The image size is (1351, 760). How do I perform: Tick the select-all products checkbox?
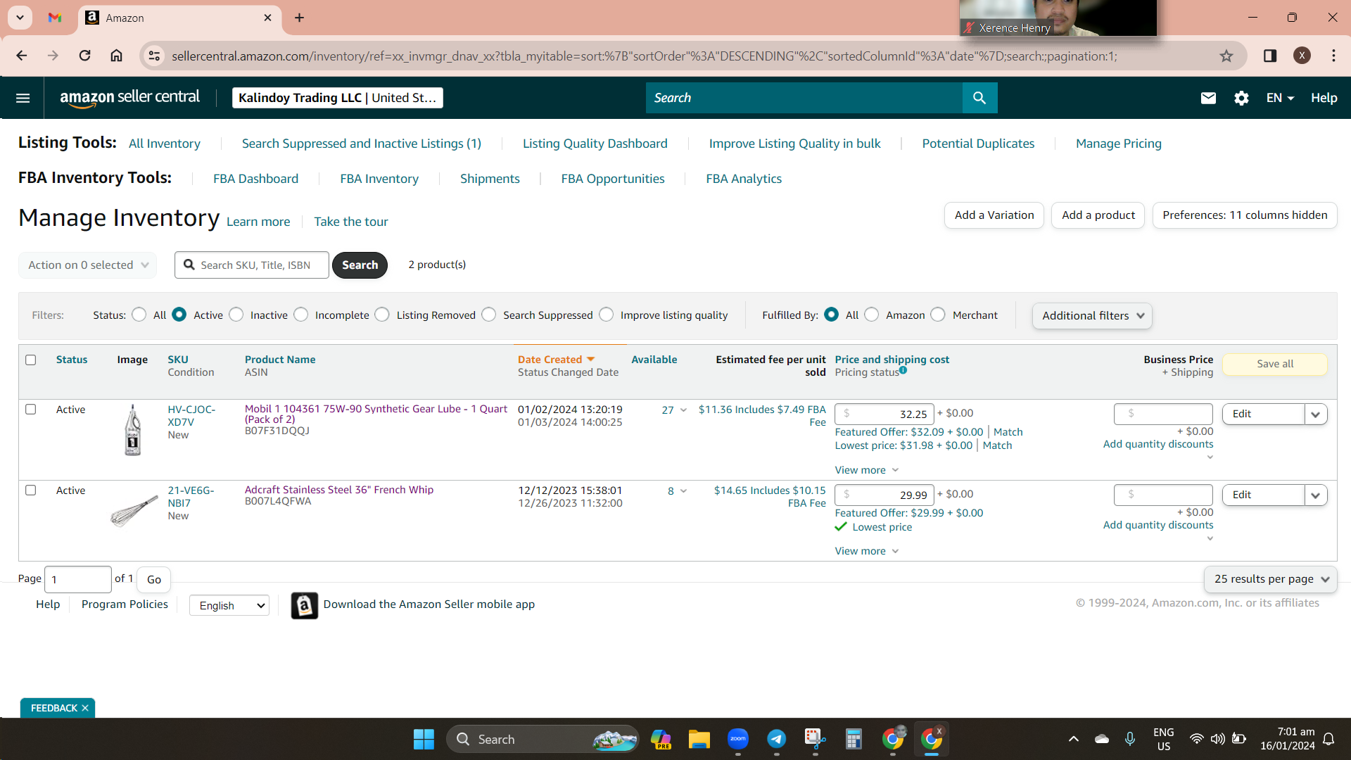coord(31,360)
